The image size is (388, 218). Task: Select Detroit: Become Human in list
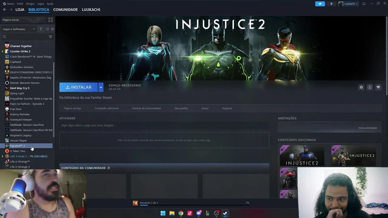25,83
